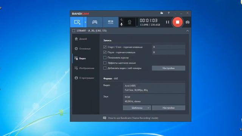Open How to use Bandicam link
This screenshot has width=242, height=136.
point(133,118)
